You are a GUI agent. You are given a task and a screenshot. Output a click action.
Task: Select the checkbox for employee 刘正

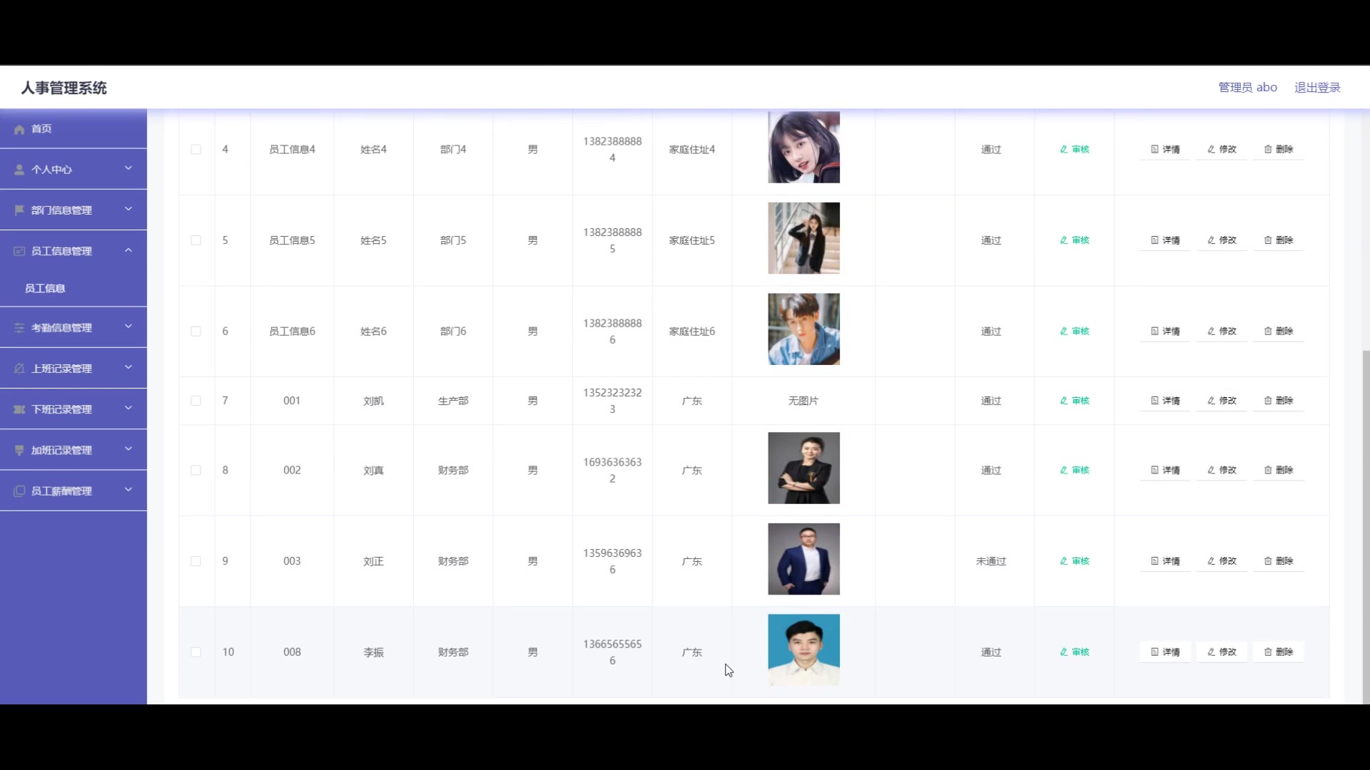coord(196,561)
